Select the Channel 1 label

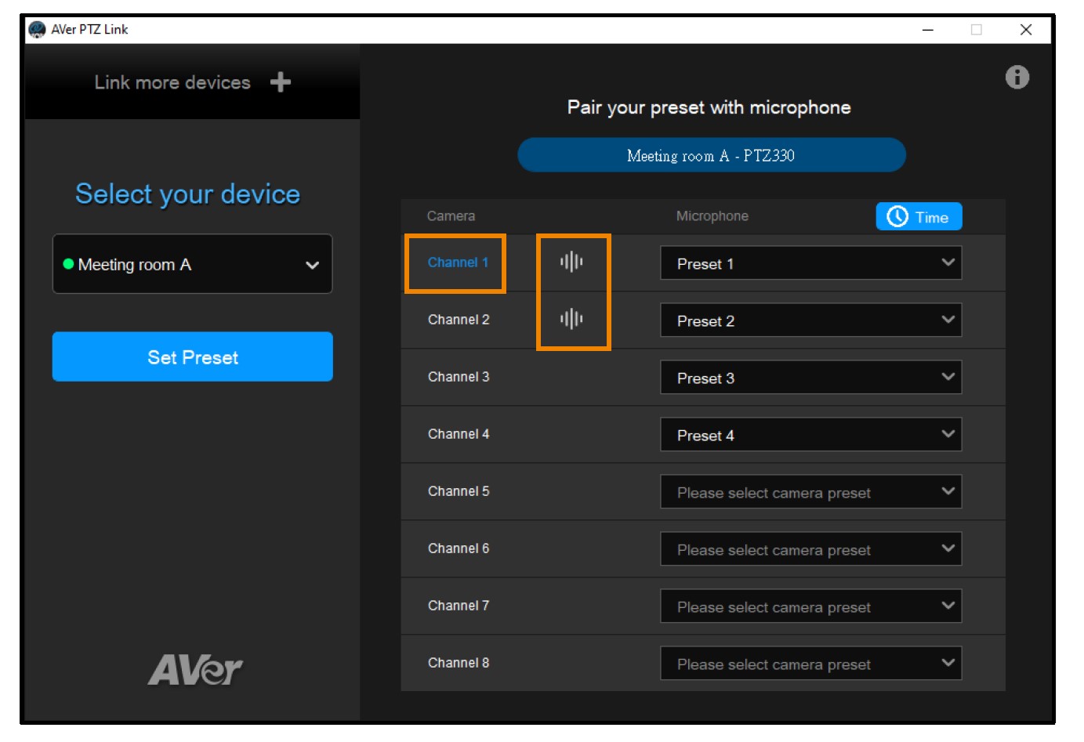pos(458,262)
